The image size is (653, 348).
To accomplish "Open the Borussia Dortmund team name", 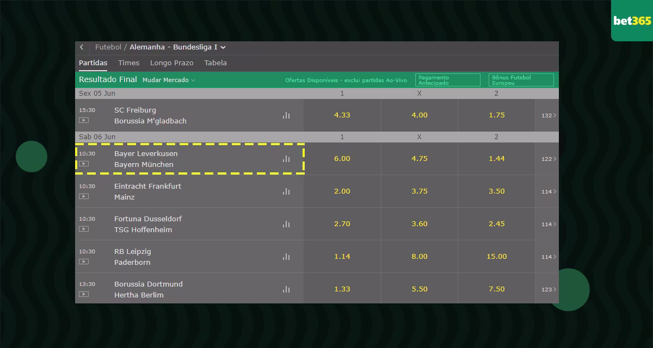I will point(149,284).
